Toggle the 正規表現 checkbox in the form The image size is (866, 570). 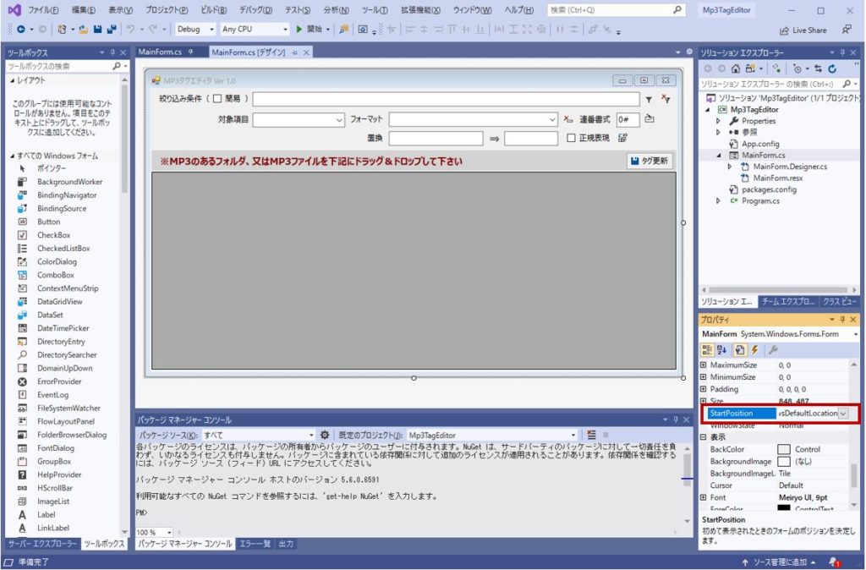pyautogui.click(x=571, y=138)
